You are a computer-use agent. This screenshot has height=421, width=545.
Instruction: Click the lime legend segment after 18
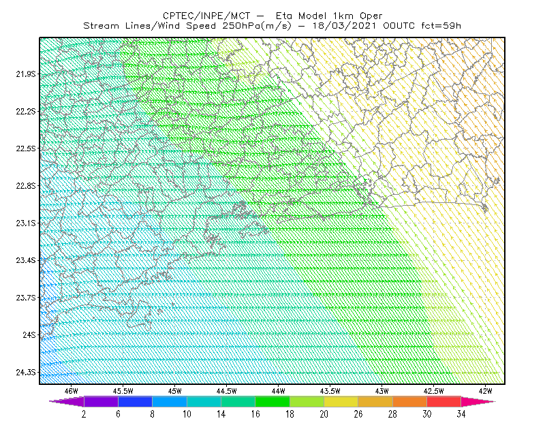307,401
